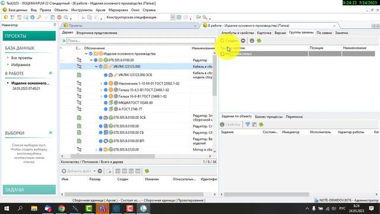Expand the Гильза 10-4,5-В1 ГОСТ 23469.1-82 node
380x214 pixels.
click(x=102, y=90)
